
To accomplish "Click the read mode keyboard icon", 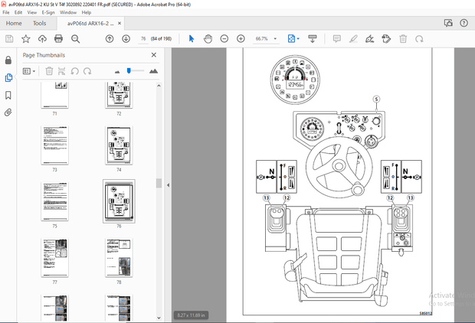I will (313, 39).
